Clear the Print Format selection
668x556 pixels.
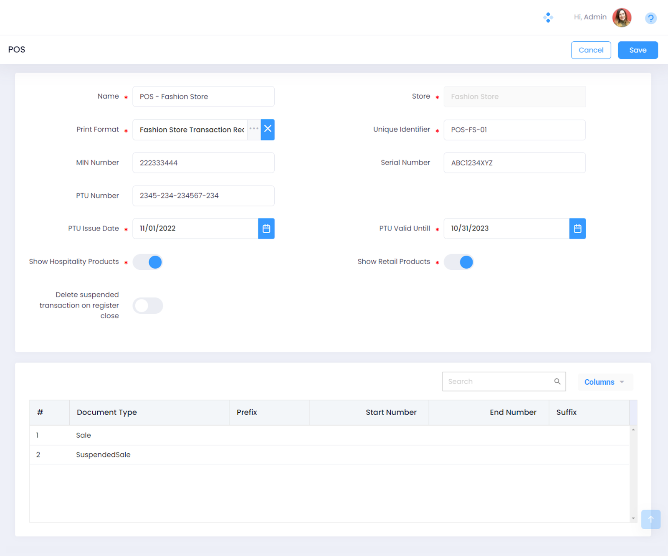click(268, 129)
